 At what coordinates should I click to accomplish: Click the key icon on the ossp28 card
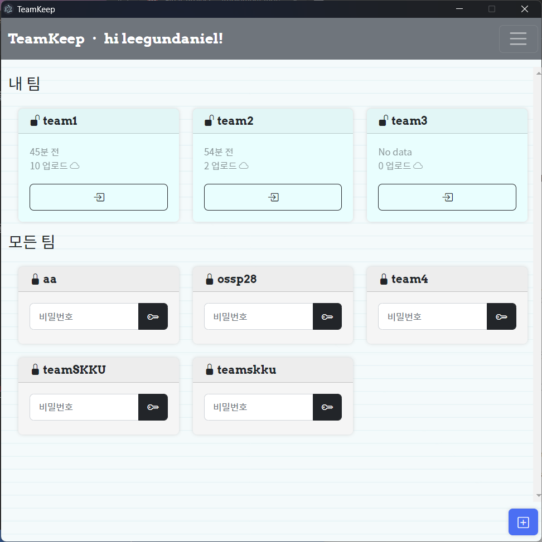pos(327,316)
